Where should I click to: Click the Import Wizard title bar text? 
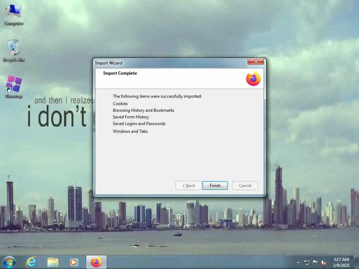click(x=109, y=63)
